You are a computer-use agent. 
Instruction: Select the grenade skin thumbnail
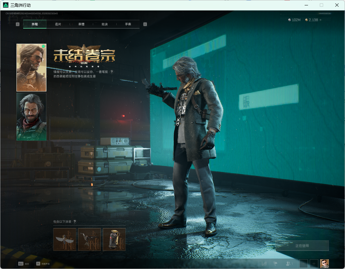click(x=114, y=239)
